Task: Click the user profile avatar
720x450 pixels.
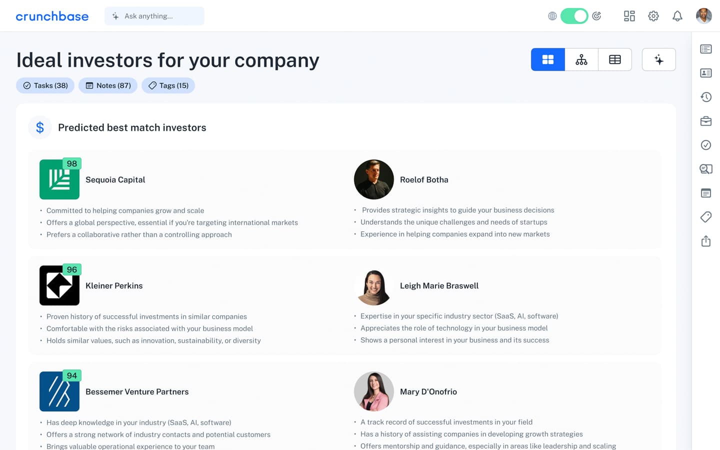Action: [703, 16]
